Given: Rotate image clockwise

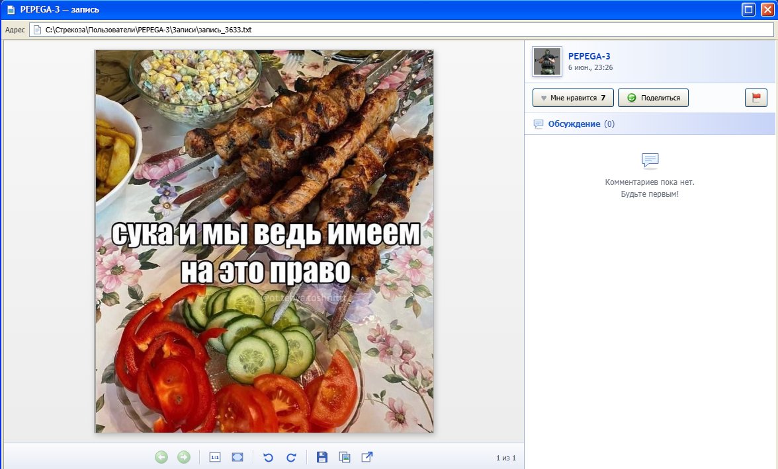Looking at the screenshot, I should 291,457.
